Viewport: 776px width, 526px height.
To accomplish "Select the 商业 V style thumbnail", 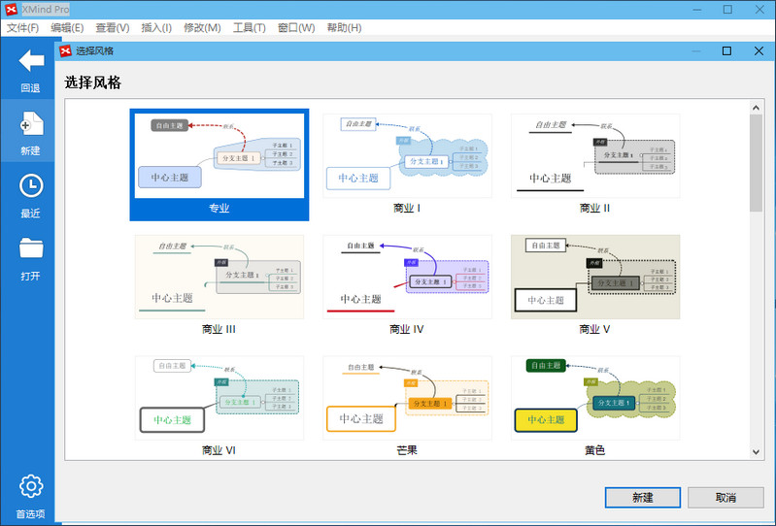I will click(595, 277).
